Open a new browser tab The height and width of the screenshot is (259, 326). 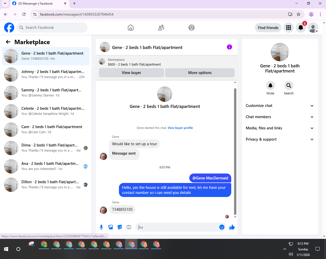[74, 4]
